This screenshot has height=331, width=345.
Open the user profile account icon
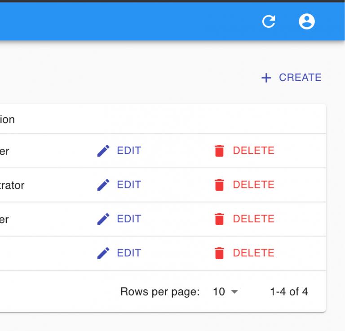tap(307, 22)
